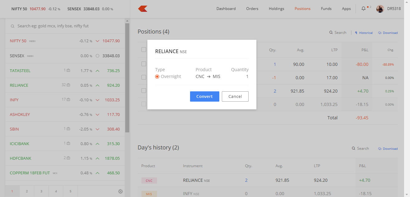Click the Day's history Search magnifier
Image resolution: width=410 pixels, height=197 pixels.
click(354, 149)
